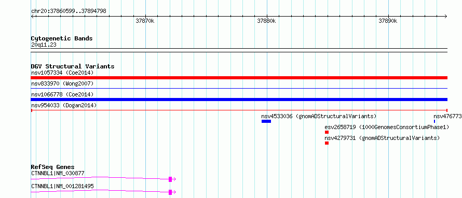This screenshot has width=462, height=198.
Task: Click the truncated nsv476773 label
Action: point(447,116)
